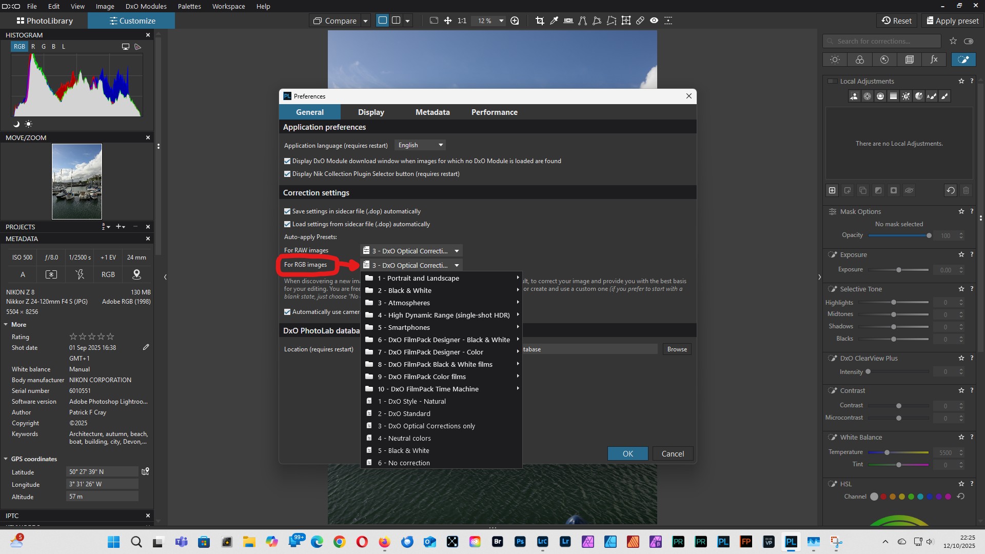Open the Light corrections palette tab
985x554 pixels.
835,60
